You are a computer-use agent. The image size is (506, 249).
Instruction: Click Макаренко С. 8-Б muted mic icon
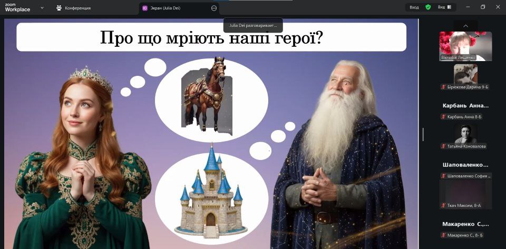click(x=444, y=235)
